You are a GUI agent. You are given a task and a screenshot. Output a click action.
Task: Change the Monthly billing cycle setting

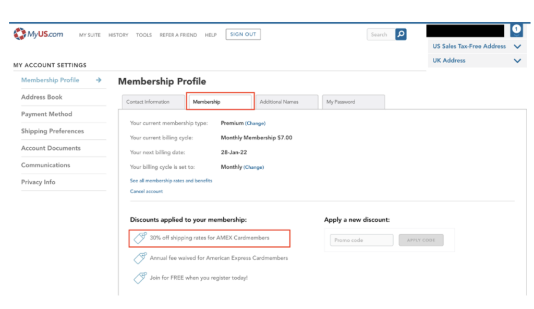(x=253, y=168)
